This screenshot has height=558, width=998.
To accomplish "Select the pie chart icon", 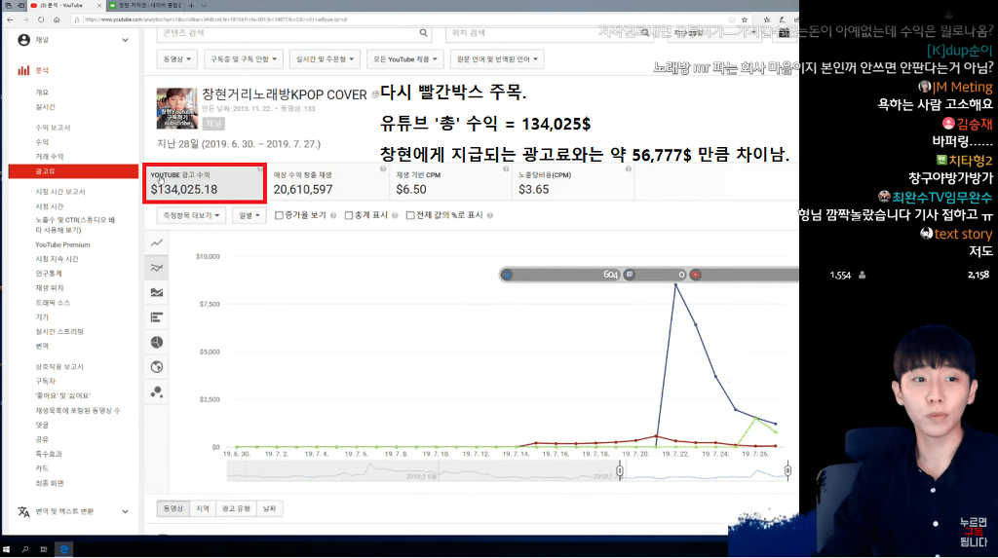I will (x=157, y=343).
